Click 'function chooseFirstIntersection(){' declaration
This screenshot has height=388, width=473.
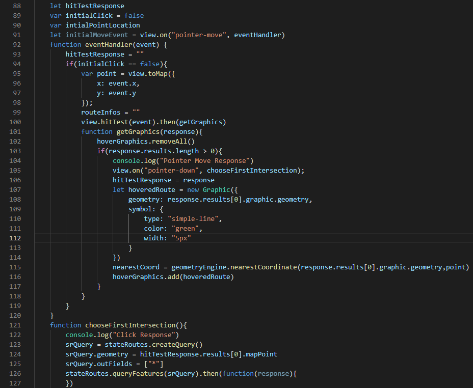point(118,325)
